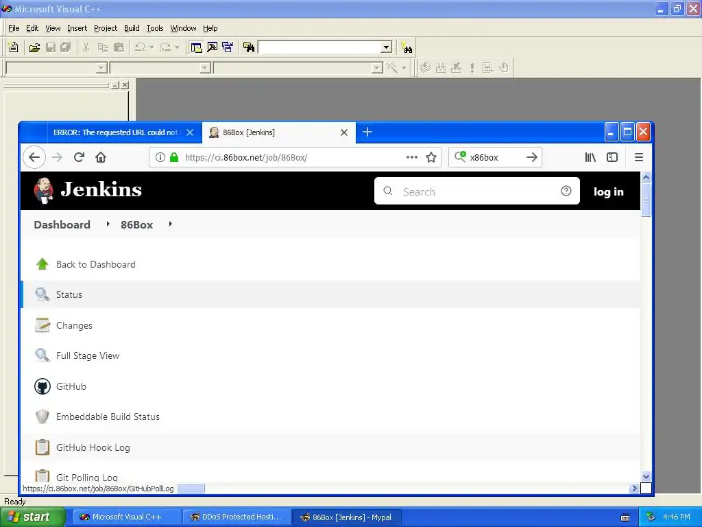Click New Text File icon in Visual C++ toolbar
This screenshot has height=527, width=702.
coord(14,47)
